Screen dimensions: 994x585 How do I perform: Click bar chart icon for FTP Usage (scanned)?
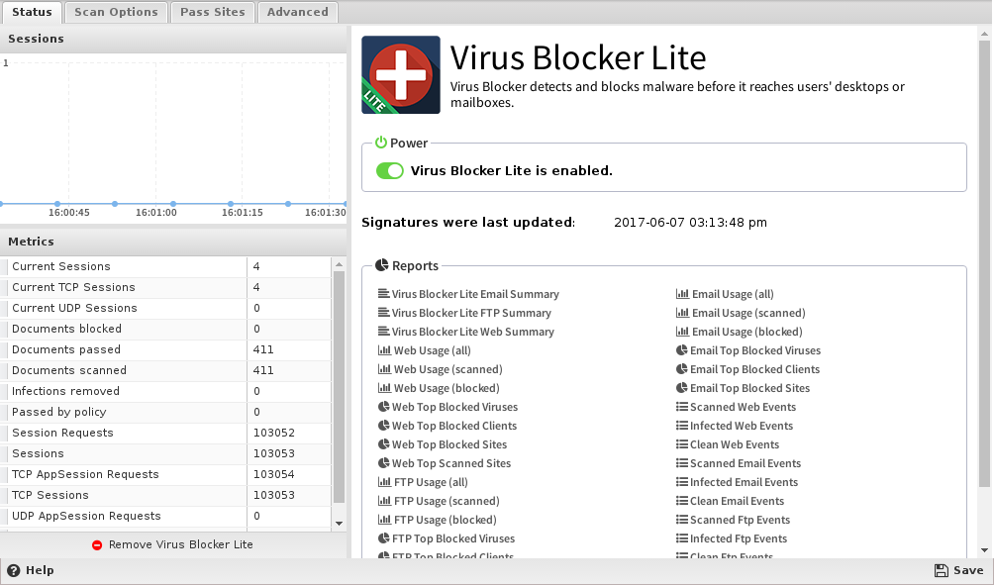click(x=384, y=501)
